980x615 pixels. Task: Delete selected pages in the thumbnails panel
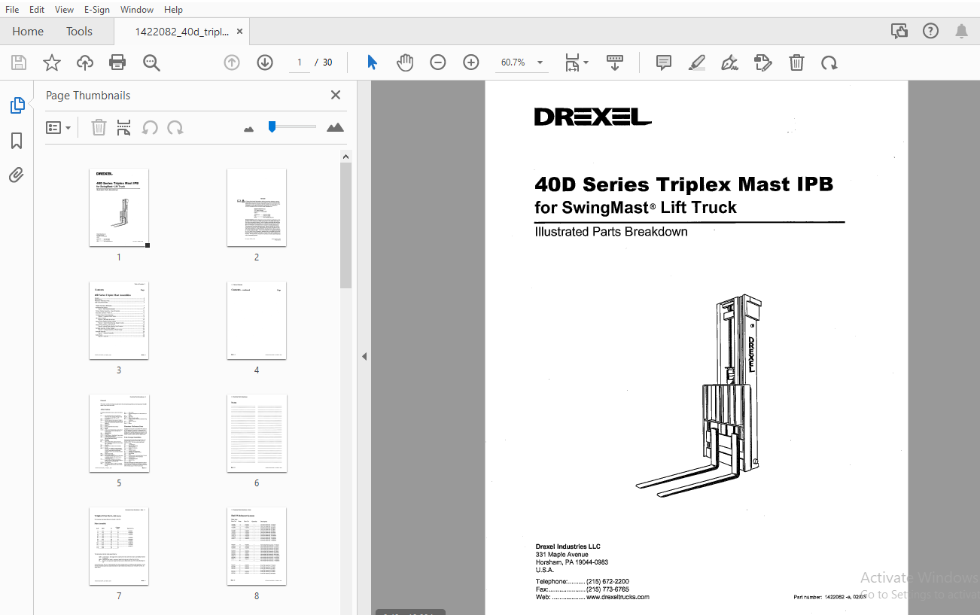coord(99,127)
